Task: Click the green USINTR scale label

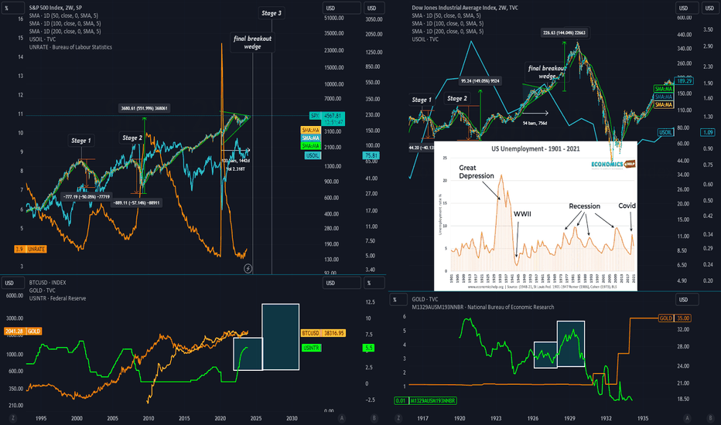Action: pos(311,348)
